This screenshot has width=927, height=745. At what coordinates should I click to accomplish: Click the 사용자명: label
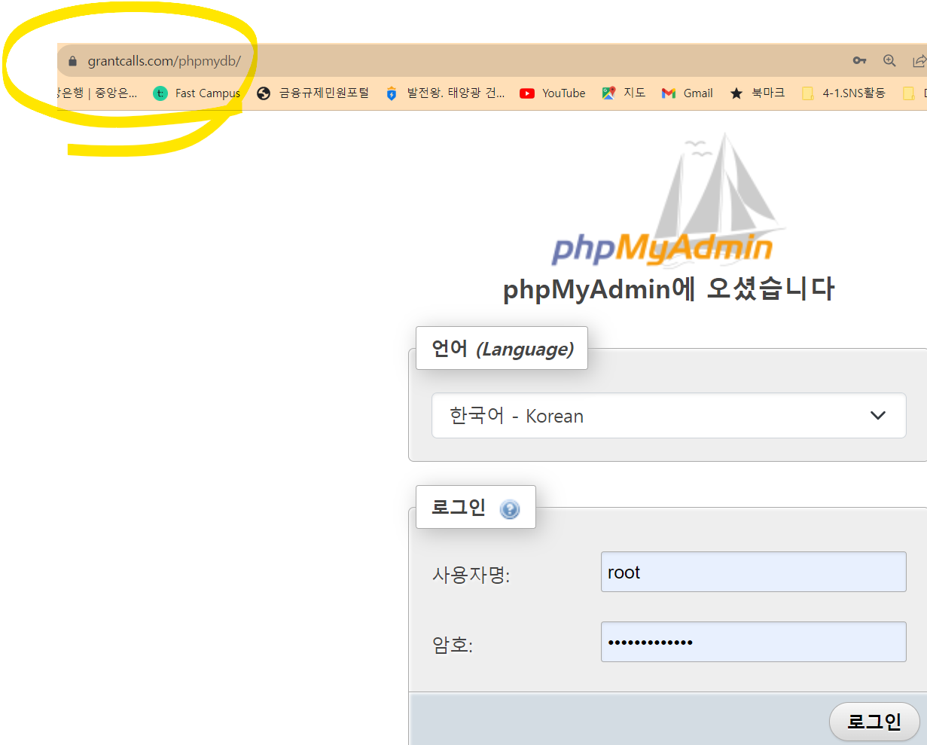471,575
